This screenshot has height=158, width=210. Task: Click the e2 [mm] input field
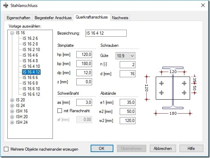[127, 112]
